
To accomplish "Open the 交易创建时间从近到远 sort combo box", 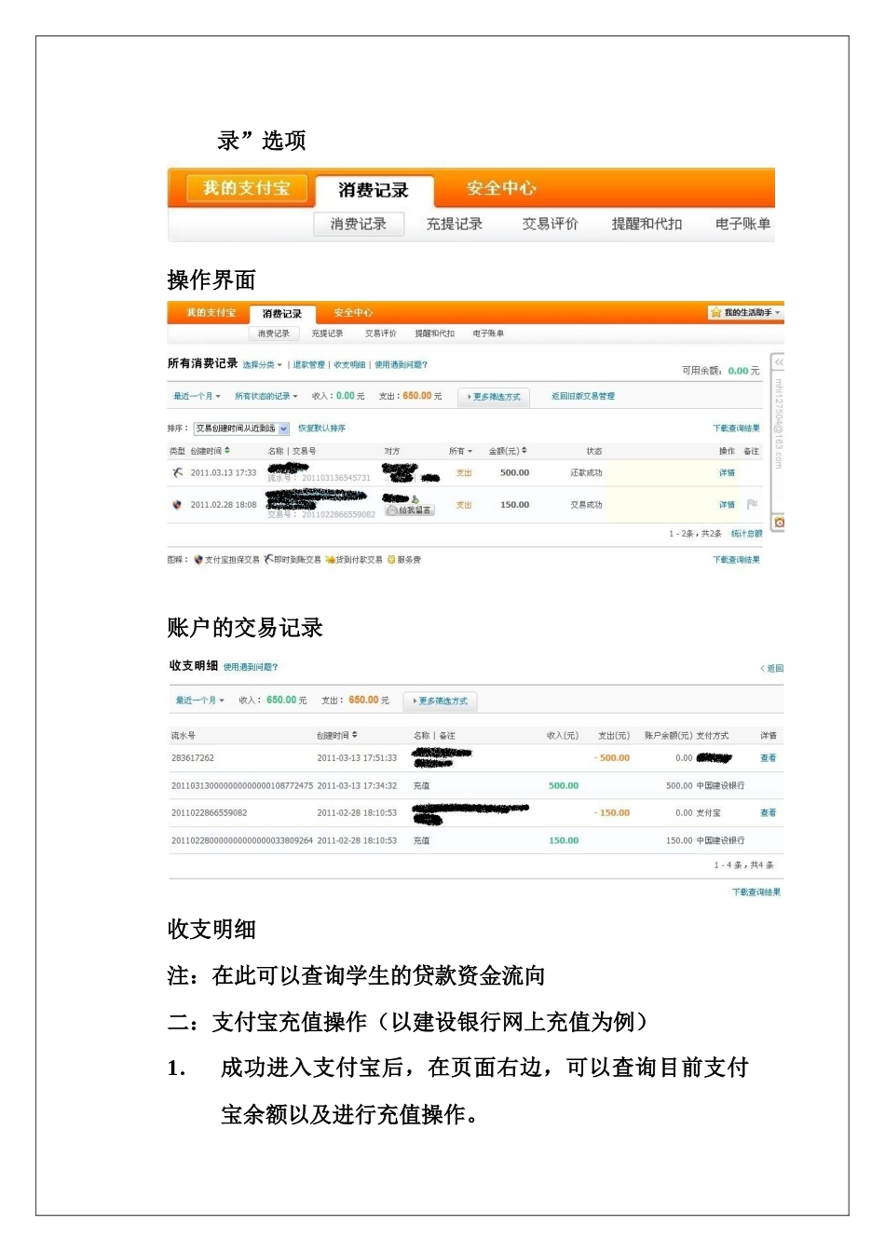I will click(x=242, y=429).
